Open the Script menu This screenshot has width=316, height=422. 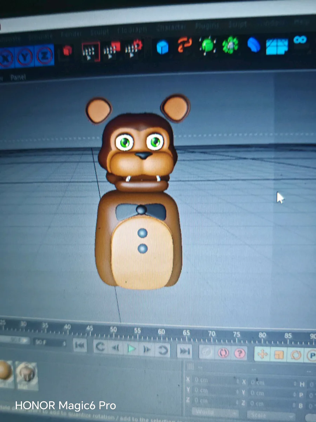point(238,24)
